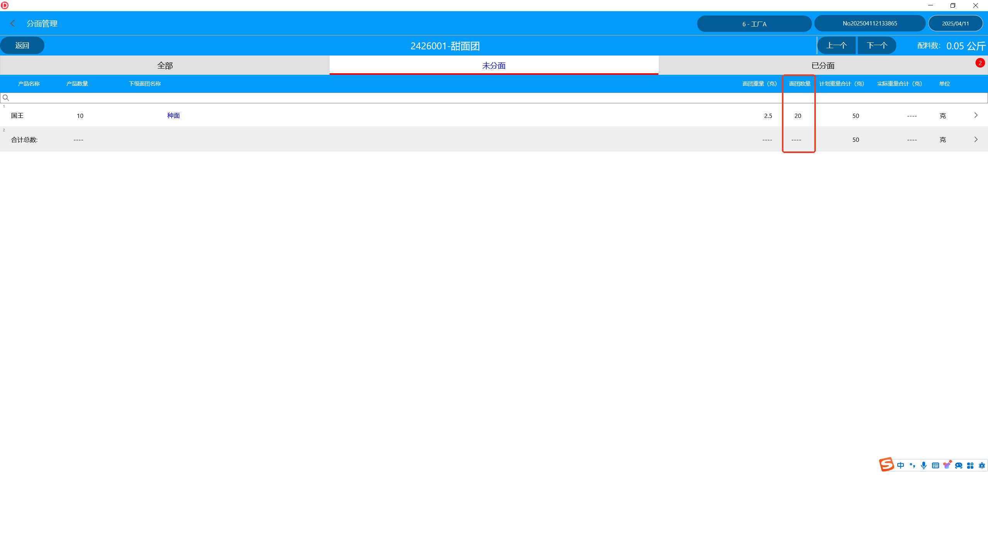
Task: Click the back arrow beside 分面管理
Action: click(13, 24)
